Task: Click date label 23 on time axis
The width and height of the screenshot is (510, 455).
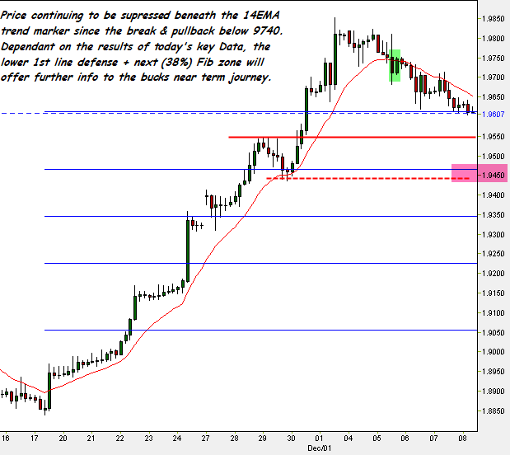Action: 148,439
